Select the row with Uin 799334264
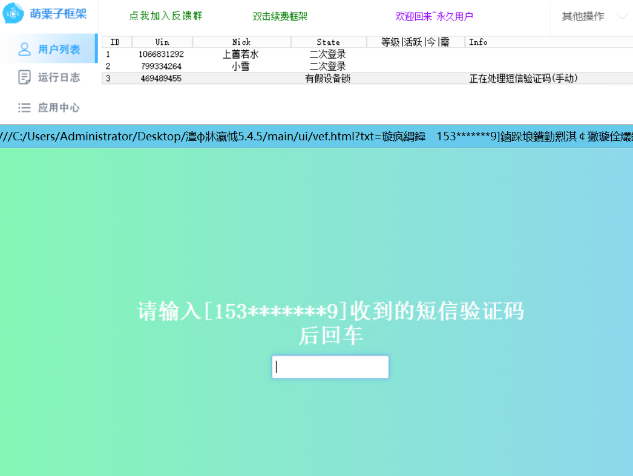The image size is (633, 476). tap(367, 66)
